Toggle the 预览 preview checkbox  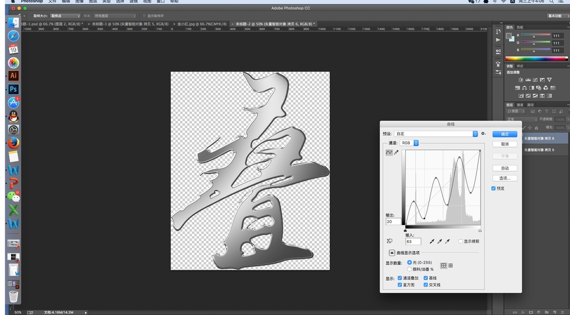point(493,188)
